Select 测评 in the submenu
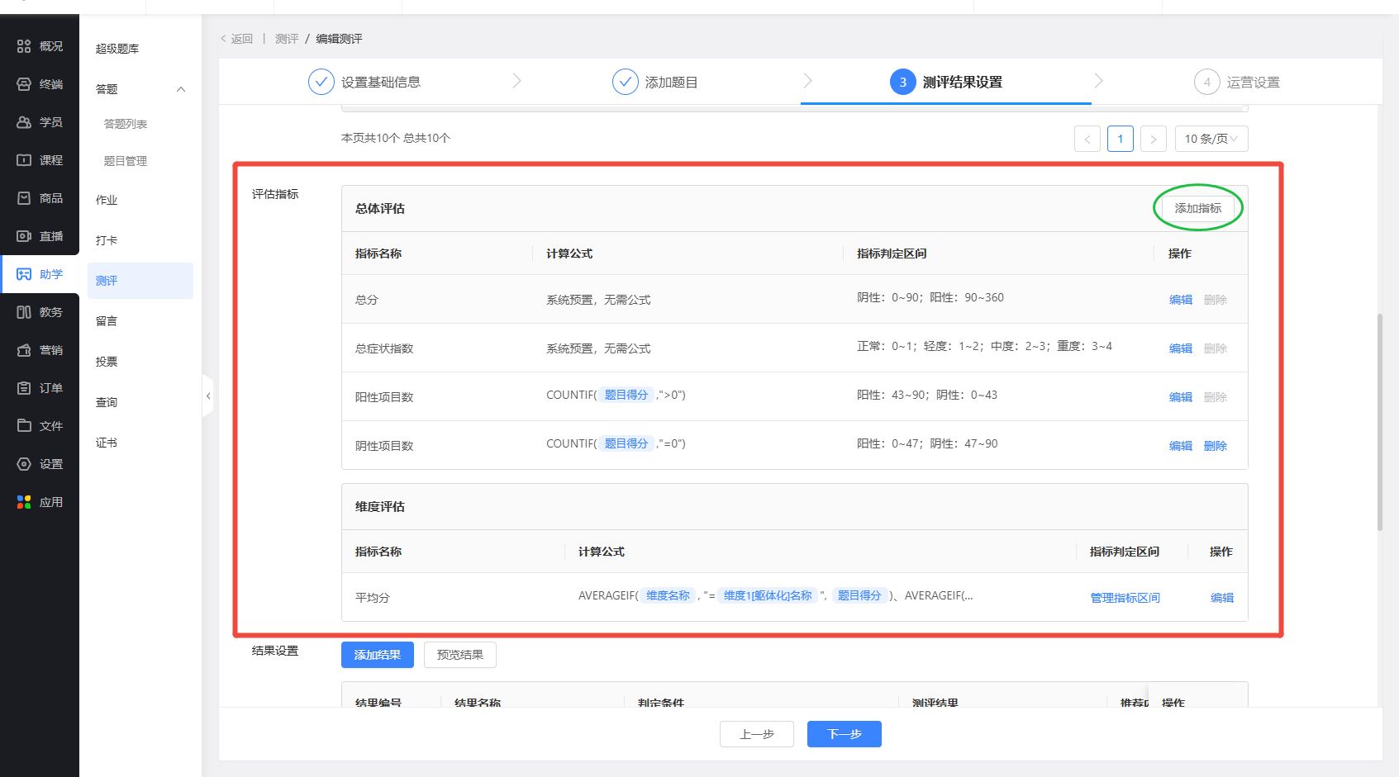 107,281
